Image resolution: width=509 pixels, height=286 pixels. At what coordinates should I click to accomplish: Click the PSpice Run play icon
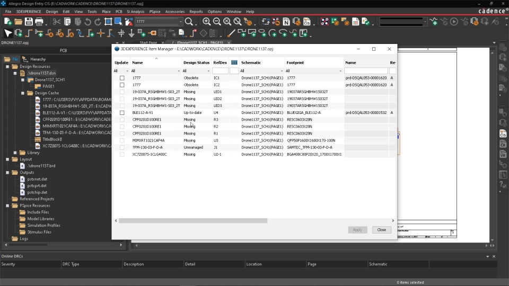(x=454, y=22)
